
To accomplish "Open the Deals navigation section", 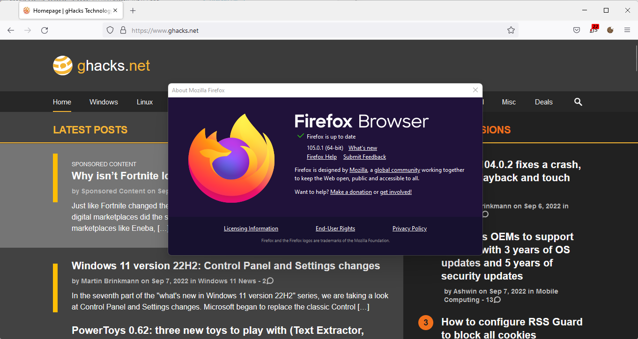I will (x=544, y=102).
